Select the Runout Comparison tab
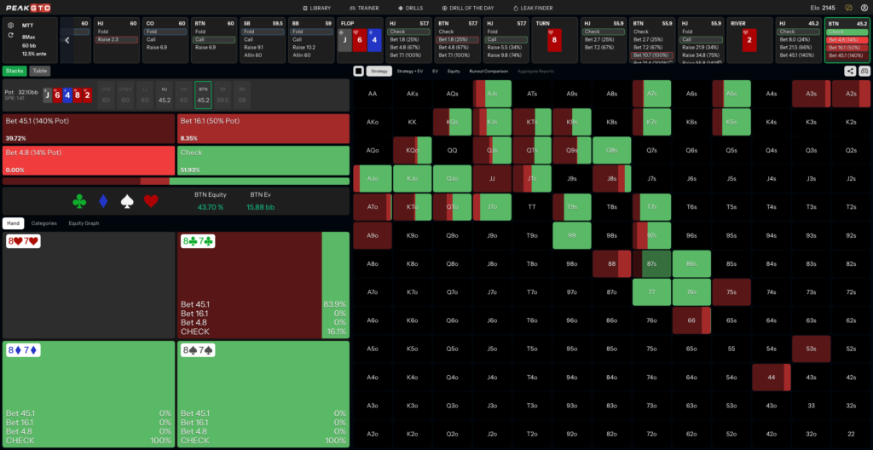Image resolution: width=873 pixels, height=450 pixels. coord(489,72)
